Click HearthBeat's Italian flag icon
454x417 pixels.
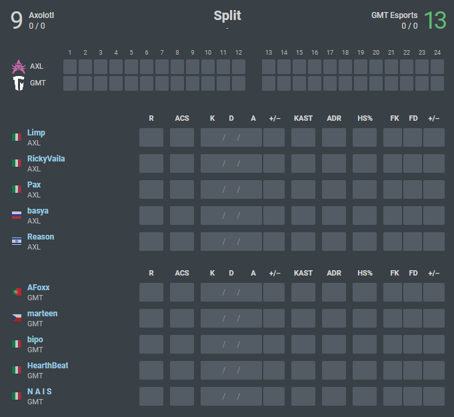(17, 370)
